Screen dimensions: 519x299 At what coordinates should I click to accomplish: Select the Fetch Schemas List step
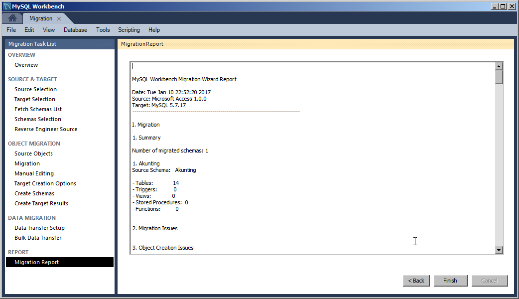tap(38, 109)
